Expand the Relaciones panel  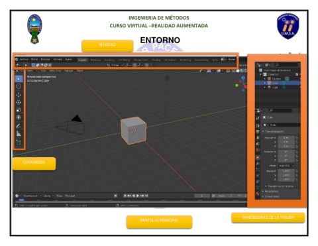click(x=270, y=191)
